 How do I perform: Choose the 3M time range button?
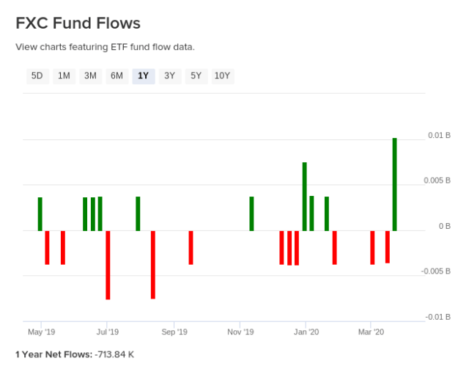point(90,76)
